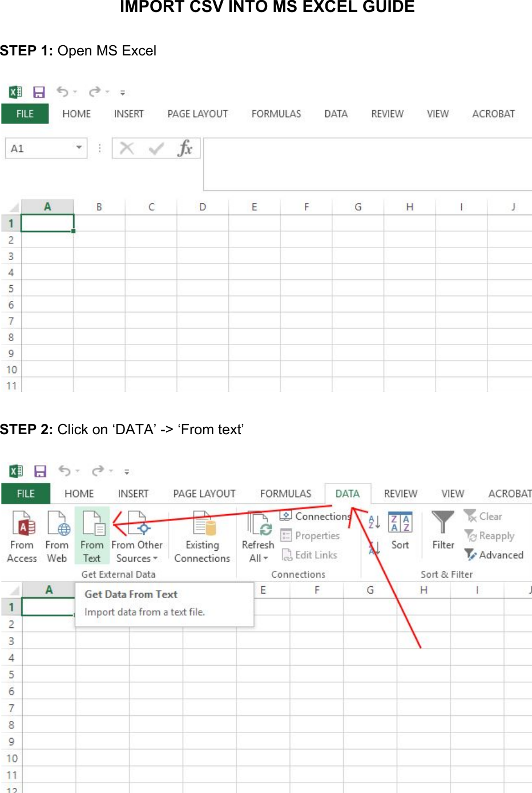532x793 pixels.
Task: Select cell A1 in the worksheet
Action: tap(47, 223)
